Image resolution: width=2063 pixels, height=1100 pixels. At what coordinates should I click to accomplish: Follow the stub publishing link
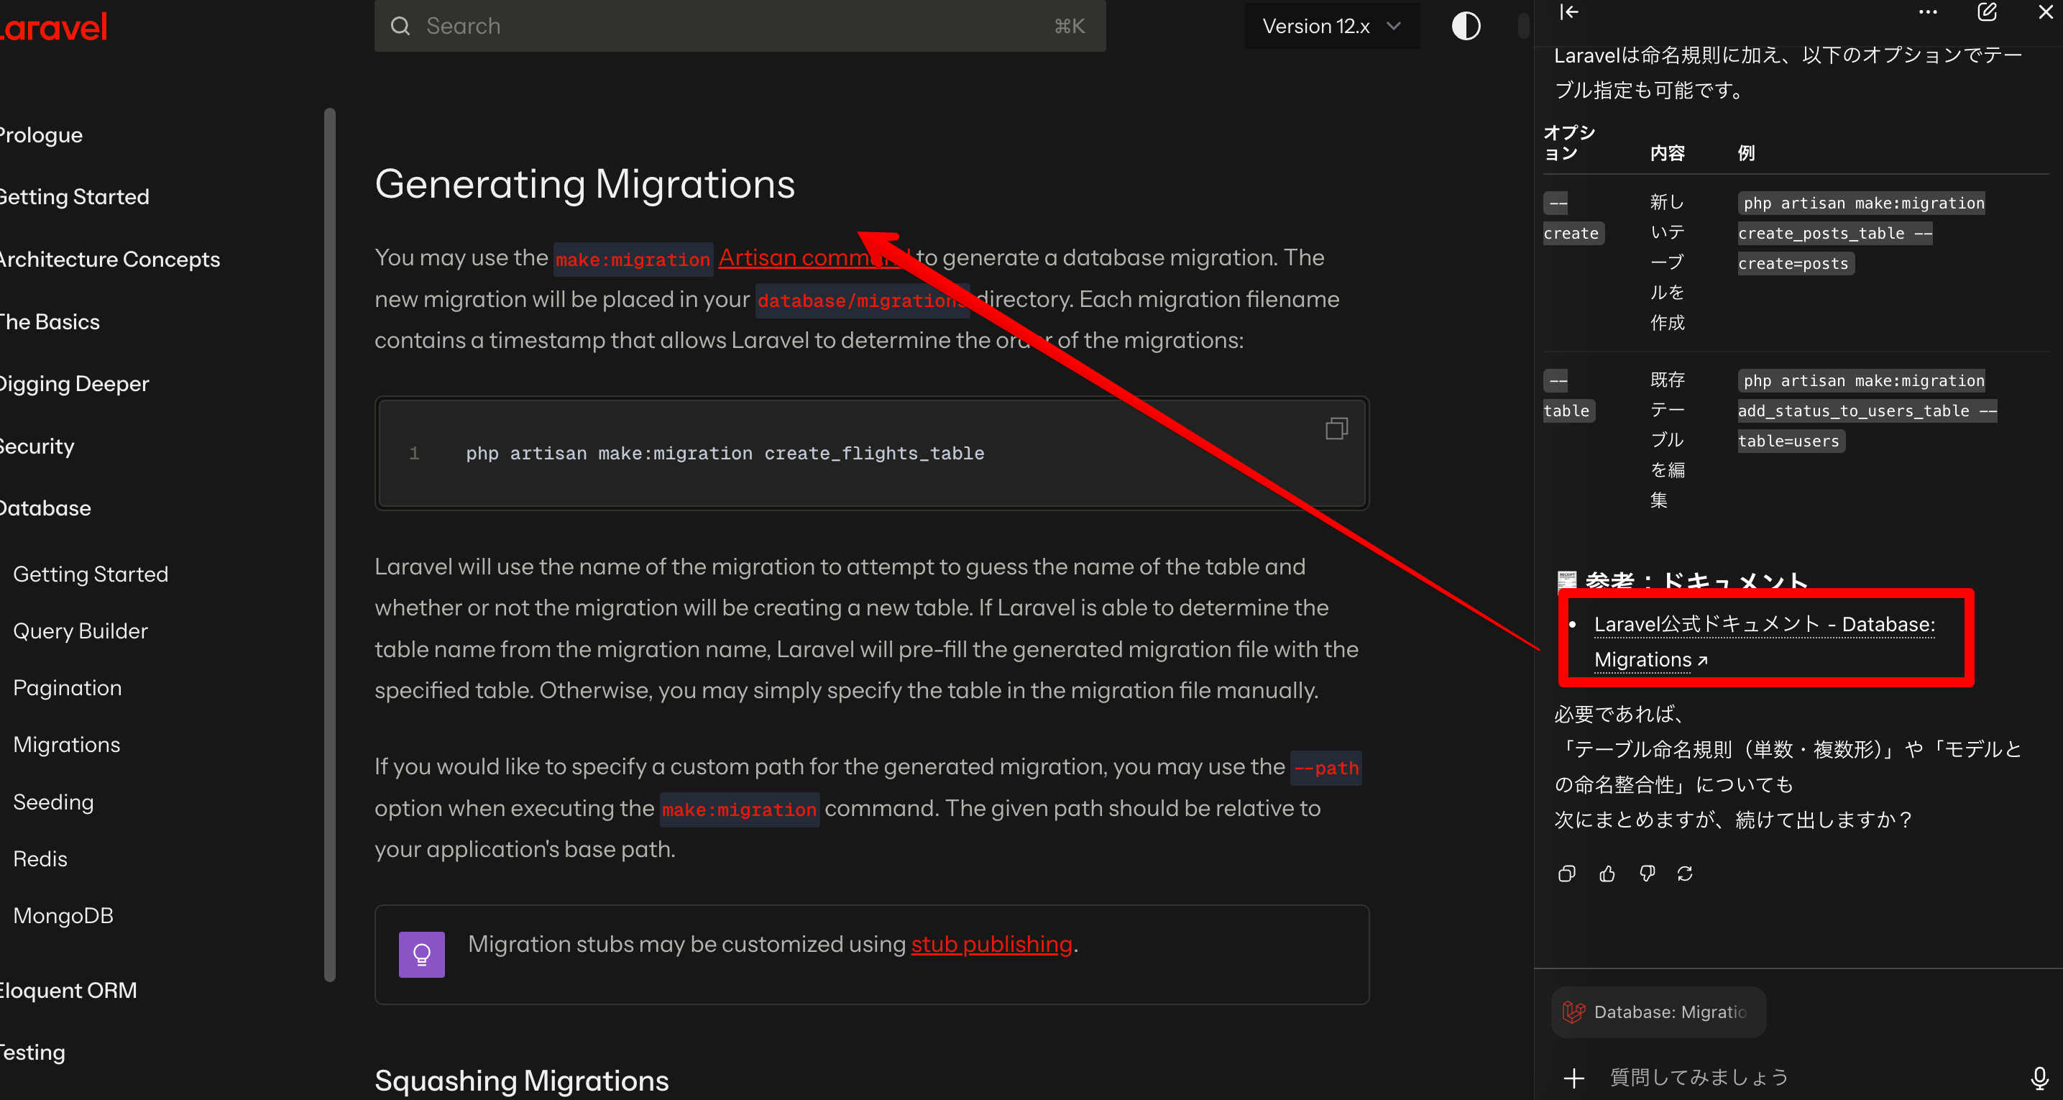click(x=991, y=945)
